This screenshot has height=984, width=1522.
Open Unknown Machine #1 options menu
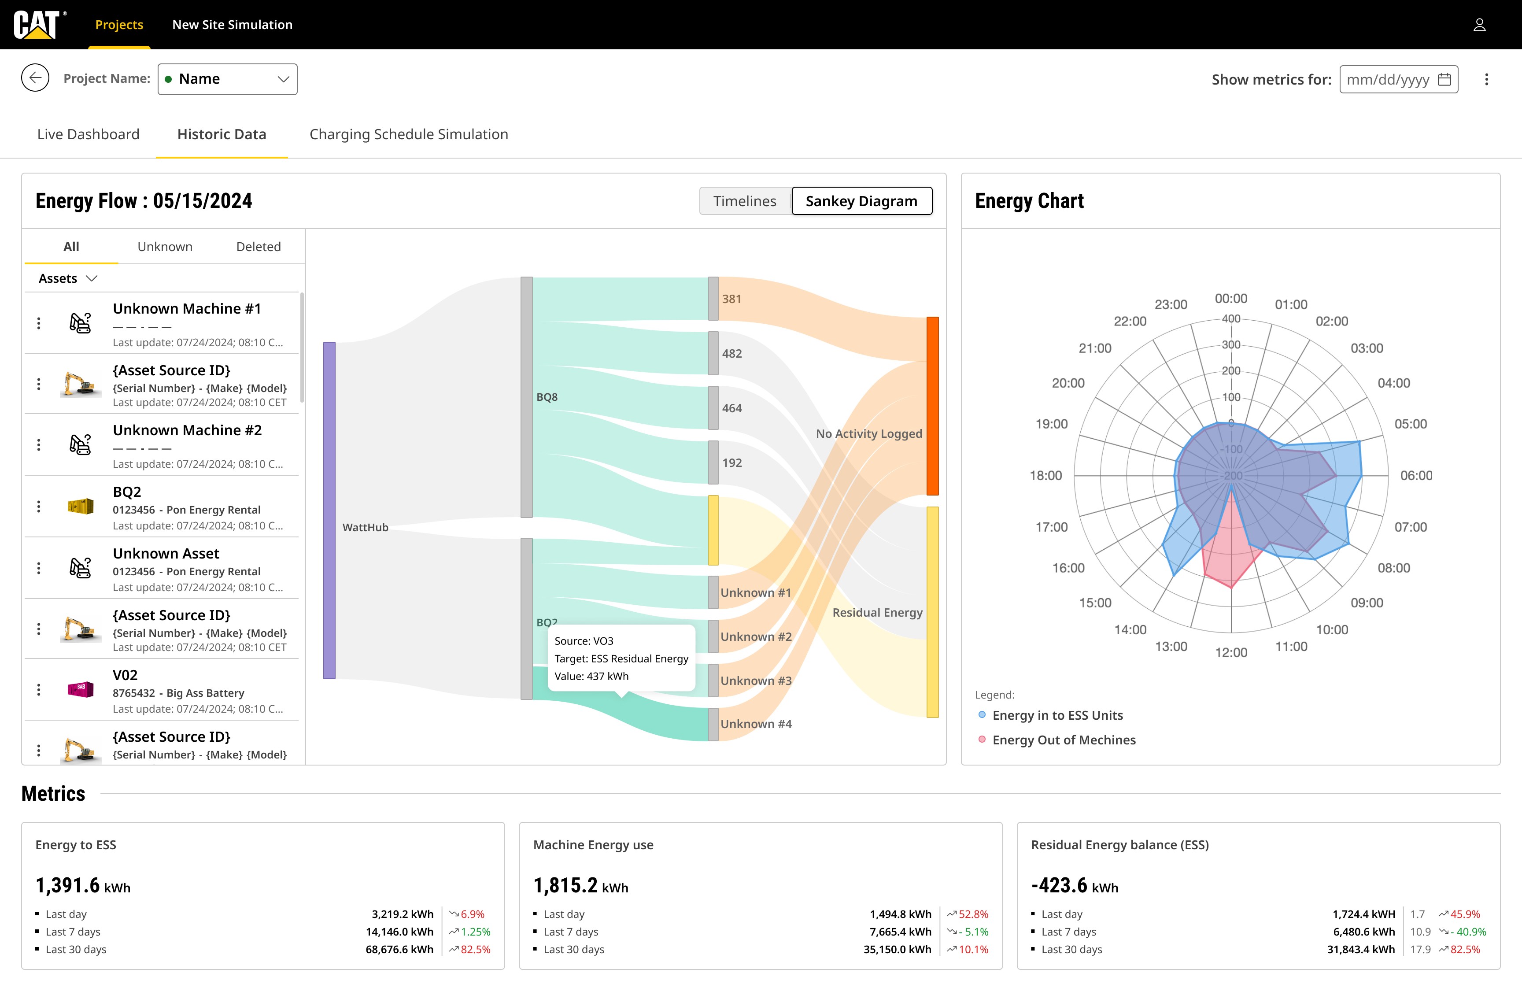(x=39, y=323)
